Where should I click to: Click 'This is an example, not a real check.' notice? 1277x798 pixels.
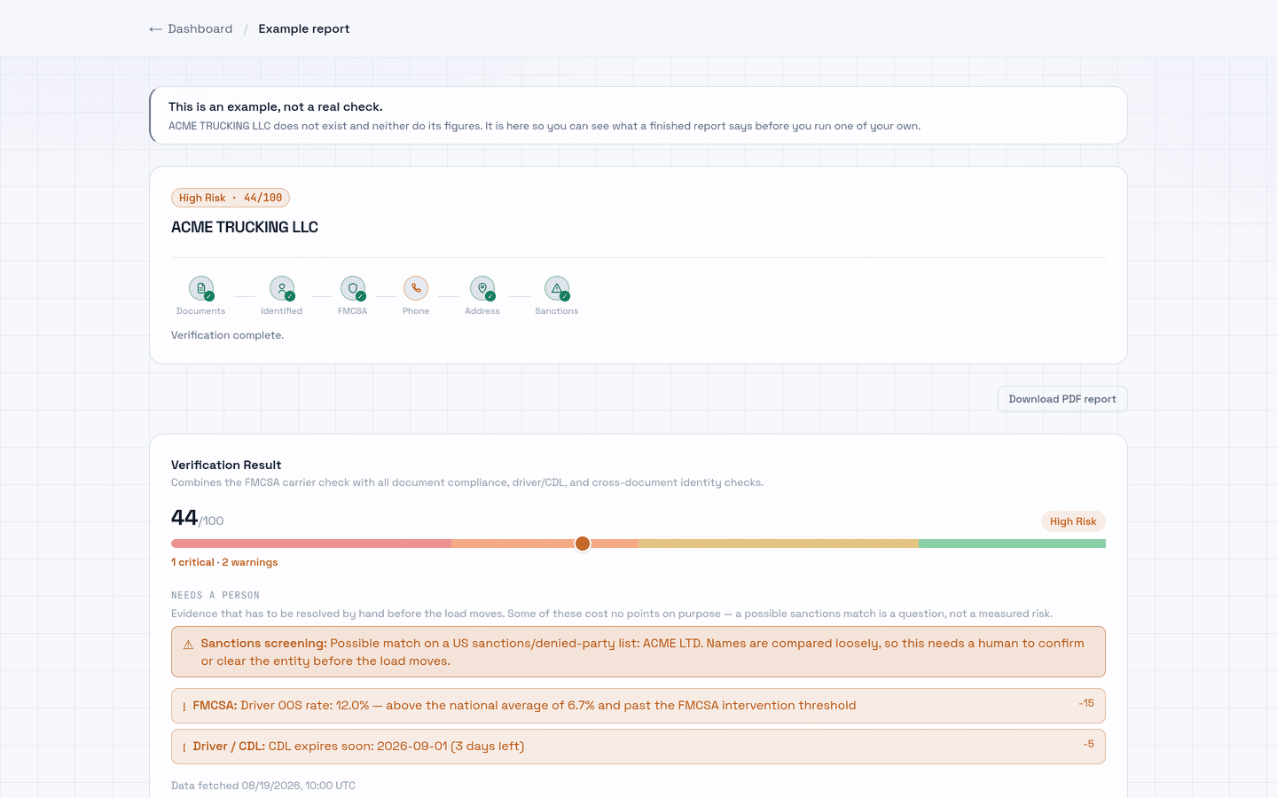638,115
